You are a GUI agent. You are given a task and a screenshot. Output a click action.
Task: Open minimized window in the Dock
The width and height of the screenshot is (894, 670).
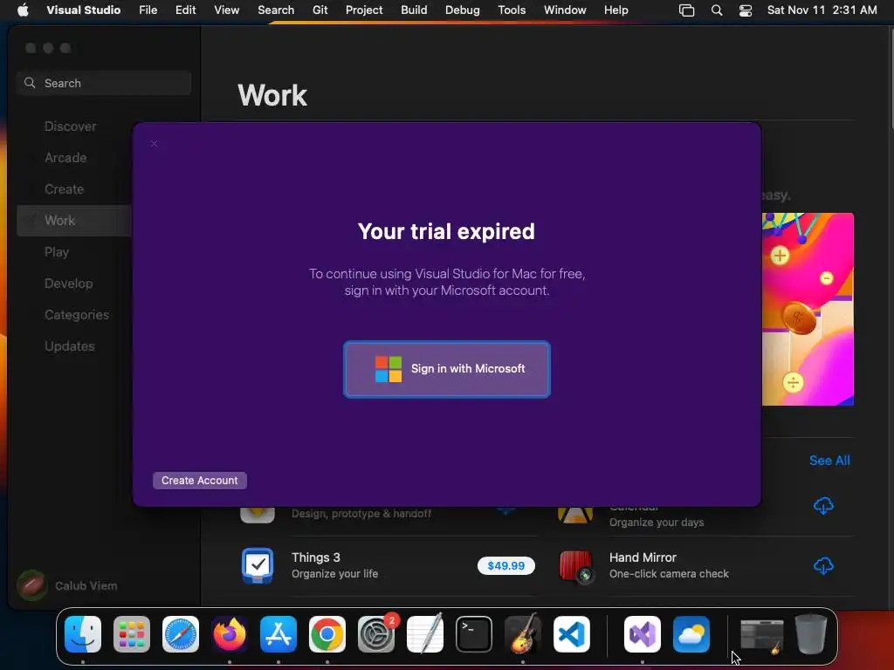click(x=761, y=635)
